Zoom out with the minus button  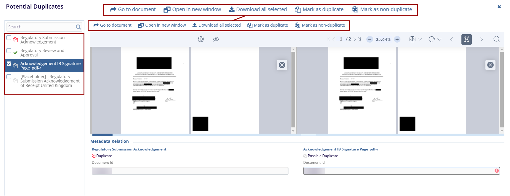coord(370,39)
